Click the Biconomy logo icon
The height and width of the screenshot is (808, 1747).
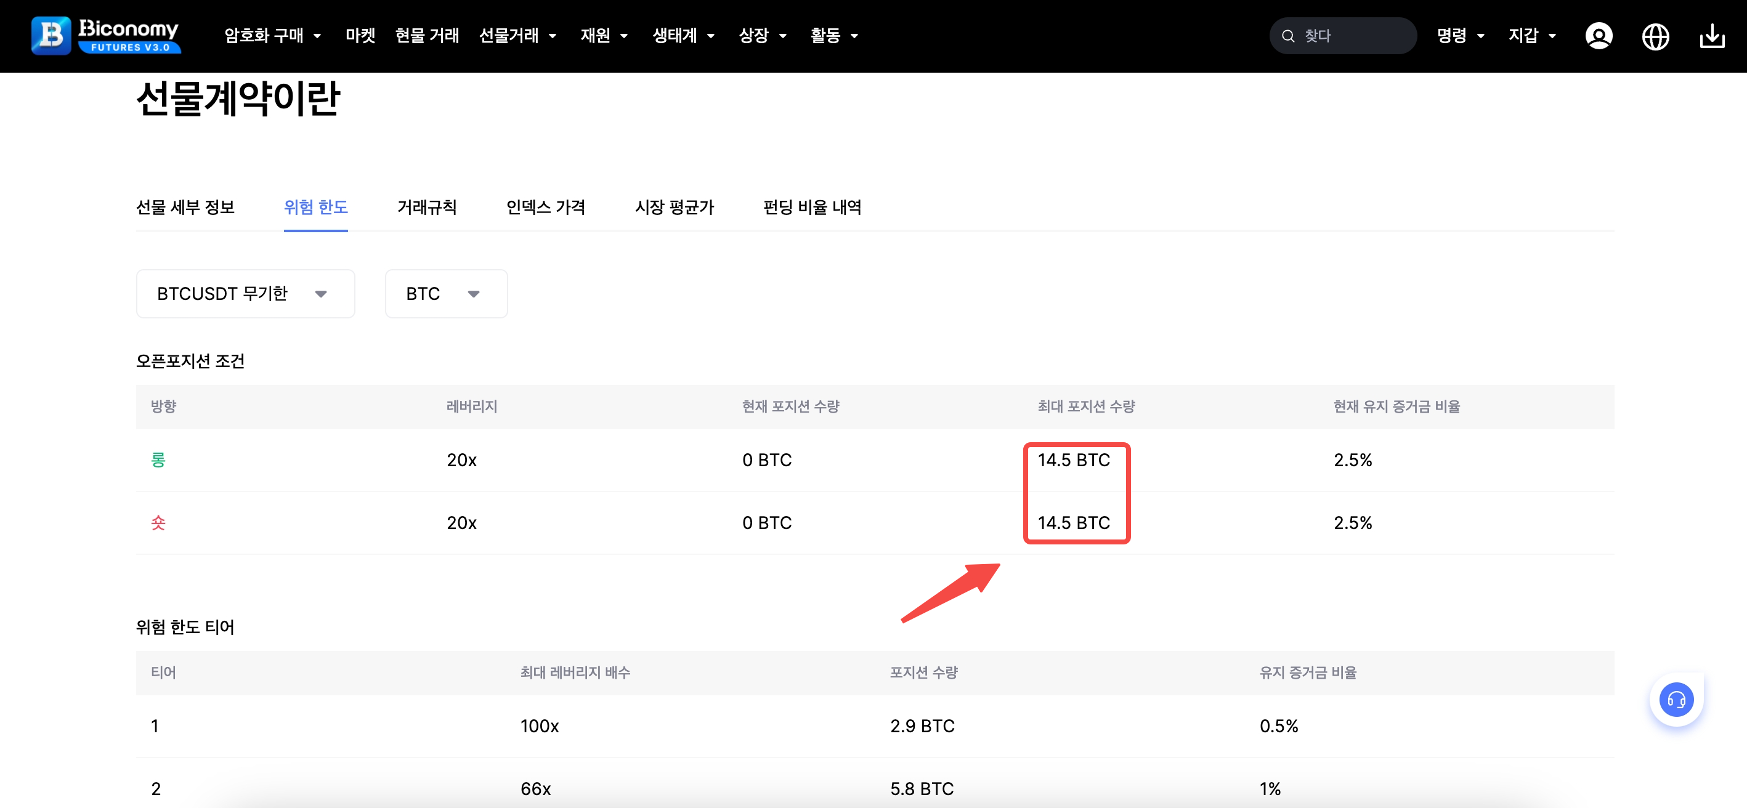coord(51,35)
